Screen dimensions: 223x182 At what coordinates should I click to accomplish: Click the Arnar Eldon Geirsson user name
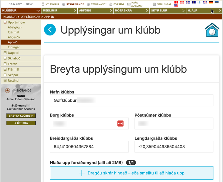(21, 99)
